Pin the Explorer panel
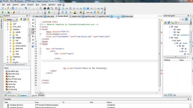 click(27, 16)
